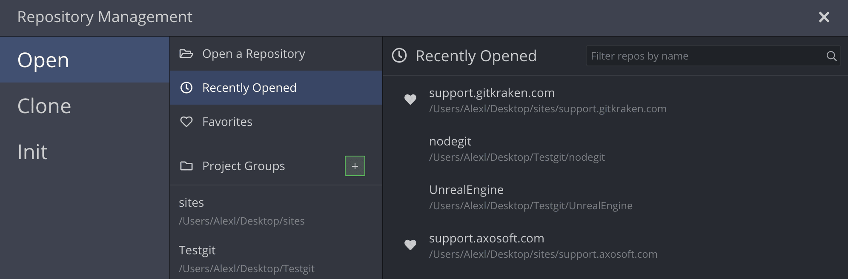Close the Repository Management dialog

[x=824, y=17]
